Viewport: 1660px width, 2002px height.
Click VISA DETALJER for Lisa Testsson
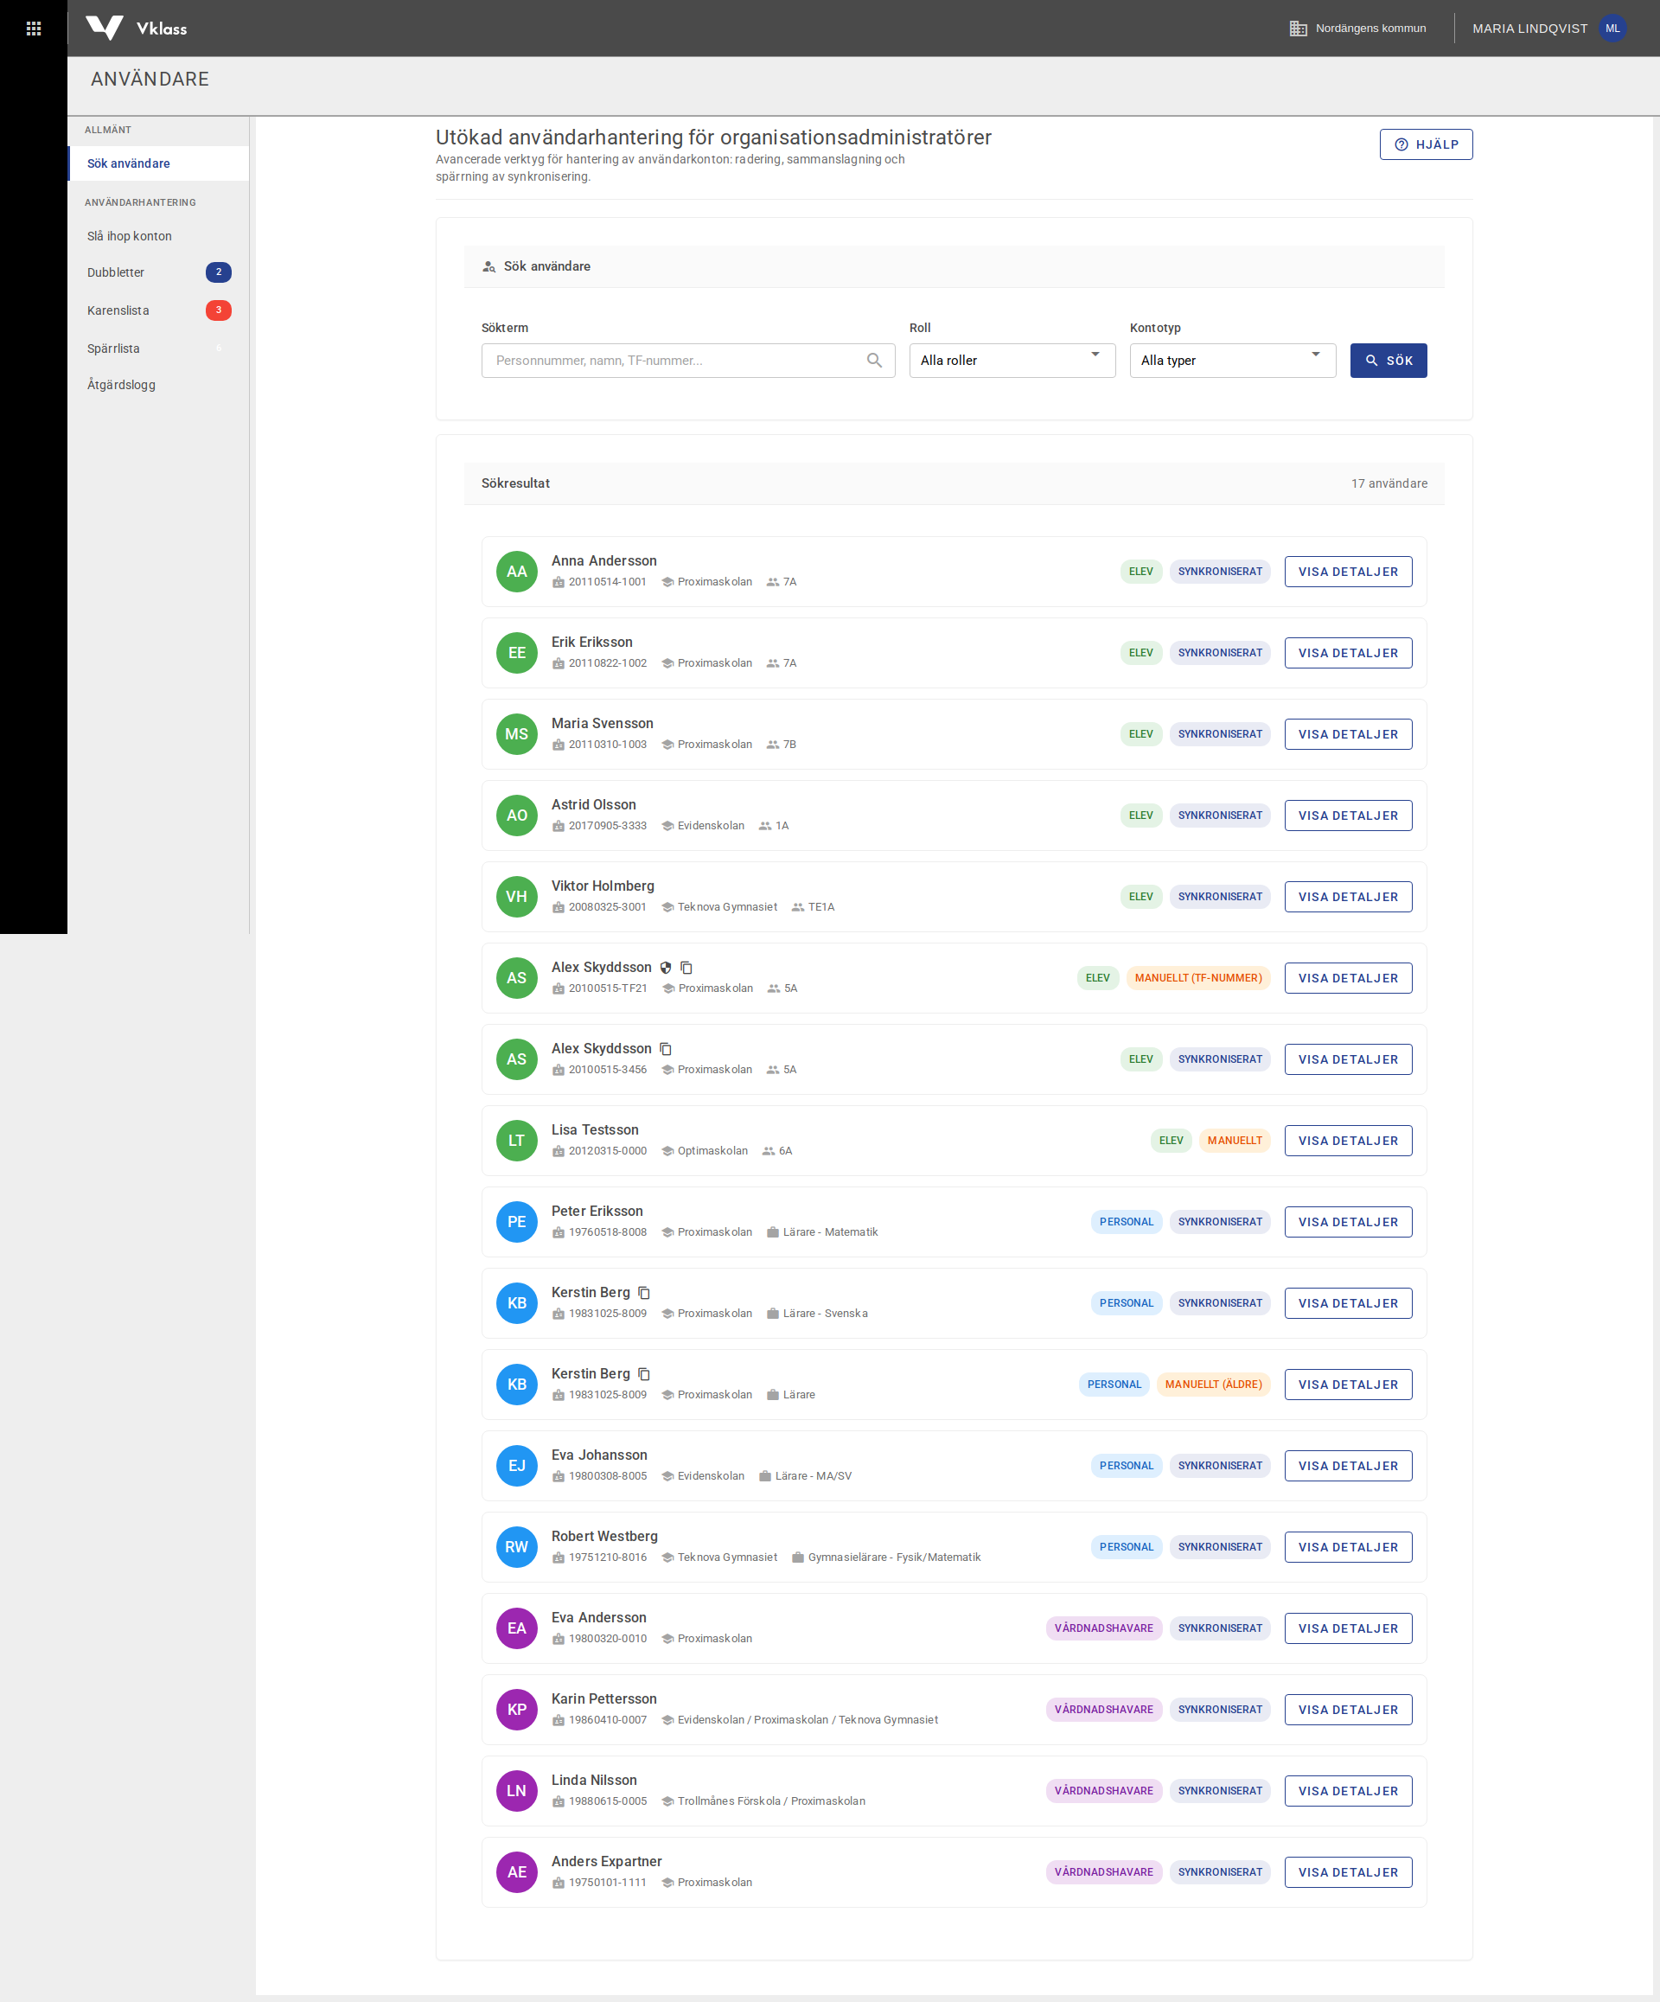(x=1349, y=1140)
